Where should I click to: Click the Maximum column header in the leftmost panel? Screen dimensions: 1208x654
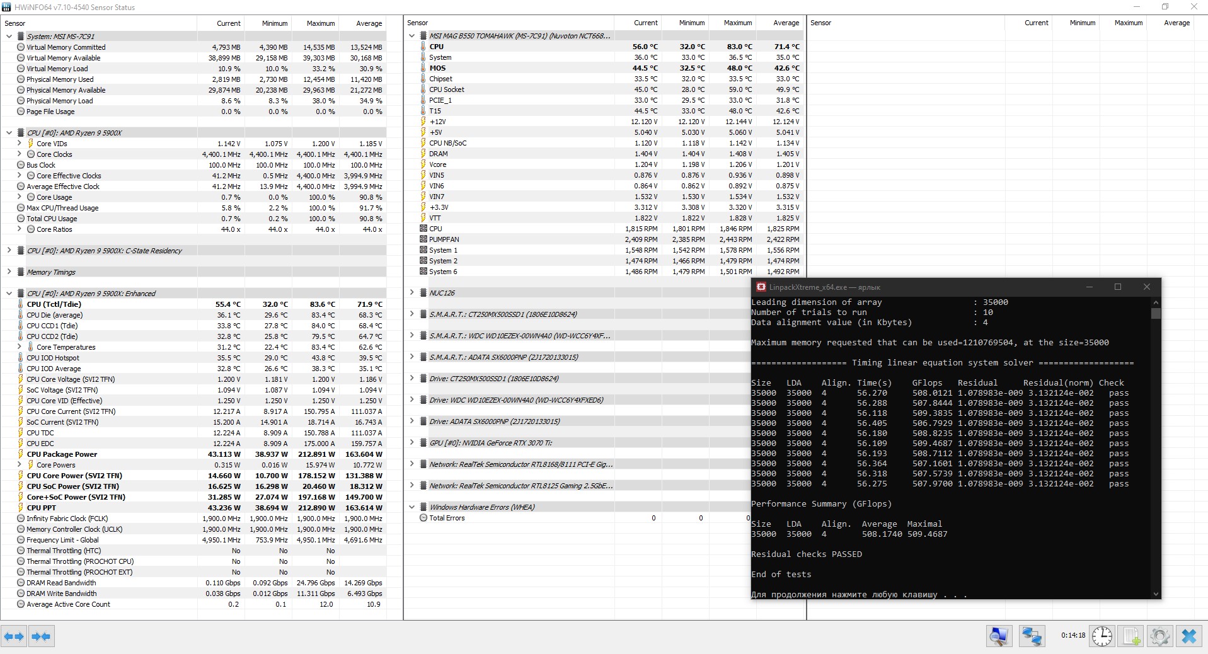pyautogui.click(x=315, y=23)
